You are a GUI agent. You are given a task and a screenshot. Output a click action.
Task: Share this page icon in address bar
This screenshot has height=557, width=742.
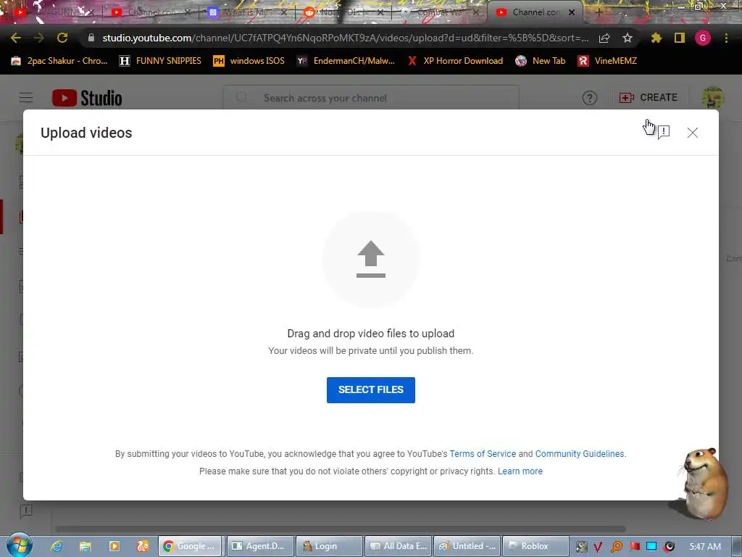[x=604, y=38]
